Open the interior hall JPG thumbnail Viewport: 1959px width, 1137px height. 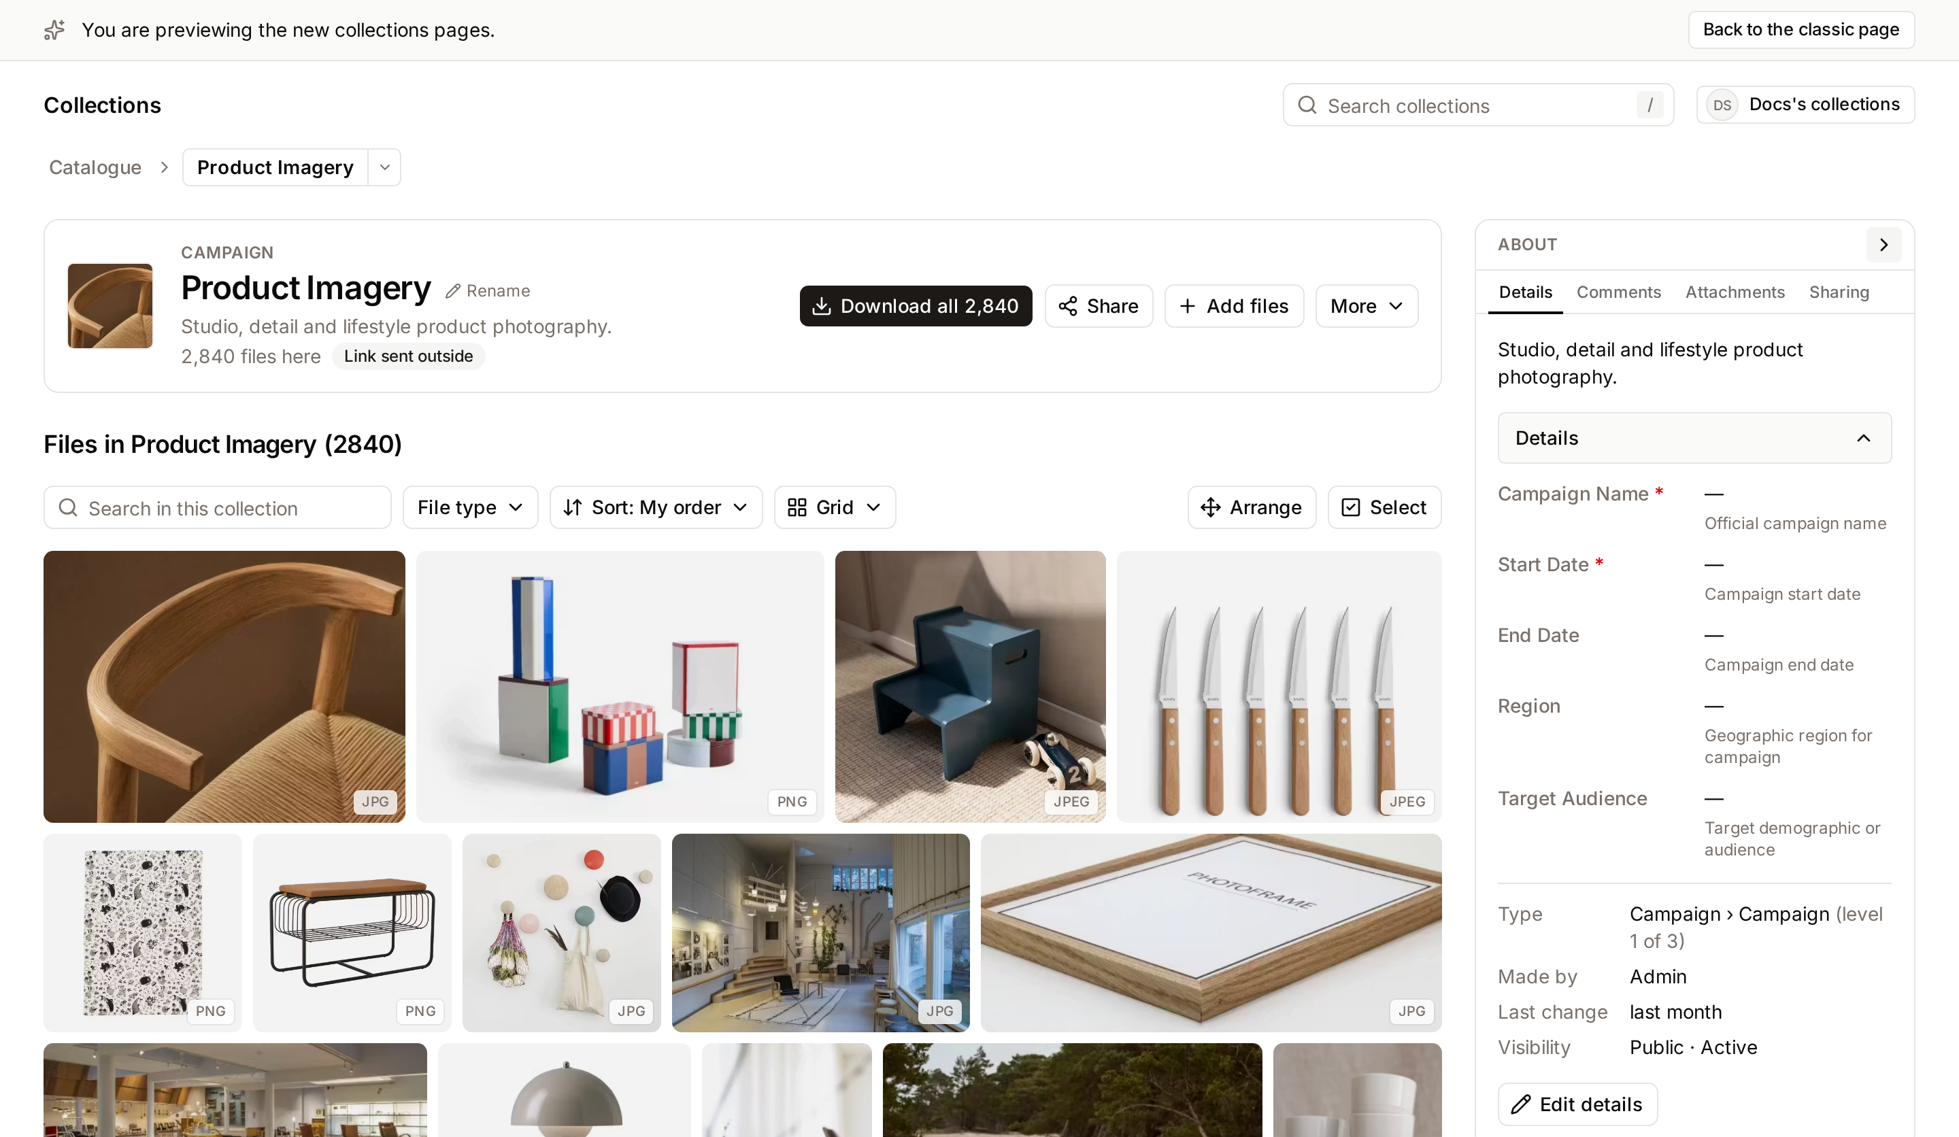pos(820,932)
